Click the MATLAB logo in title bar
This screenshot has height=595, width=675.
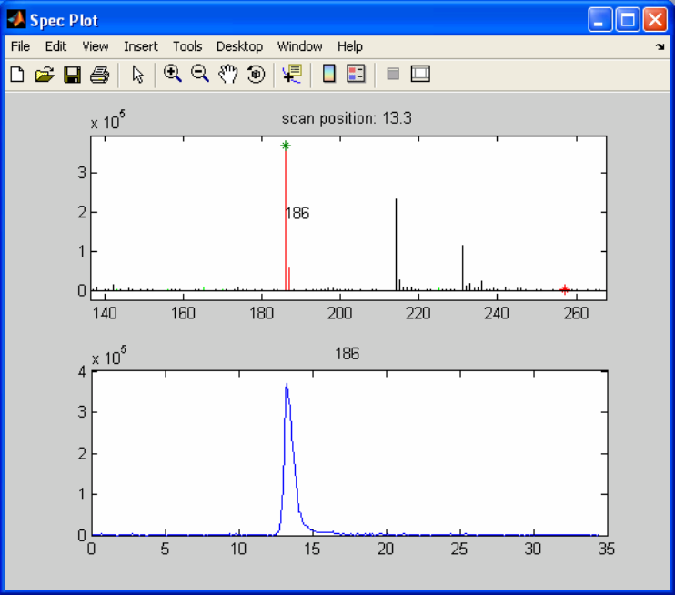pos(16,20)
